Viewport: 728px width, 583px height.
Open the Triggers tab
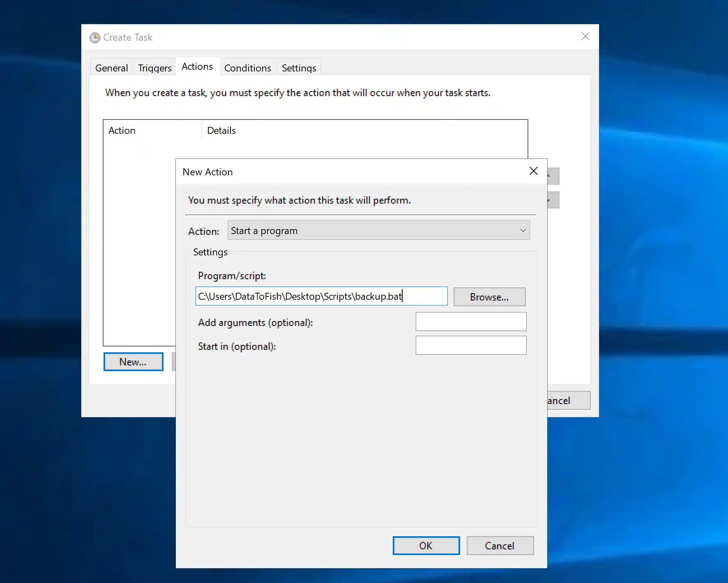(154, 68)
